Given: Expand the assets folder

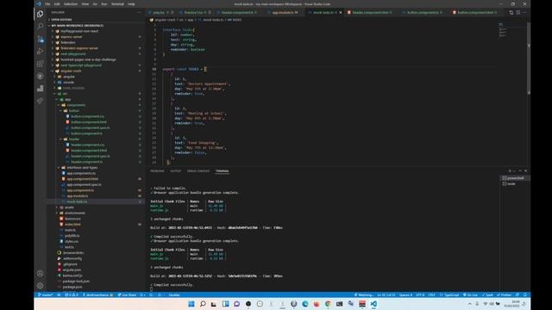Looking at the screenshot, I should coord(69,208).
